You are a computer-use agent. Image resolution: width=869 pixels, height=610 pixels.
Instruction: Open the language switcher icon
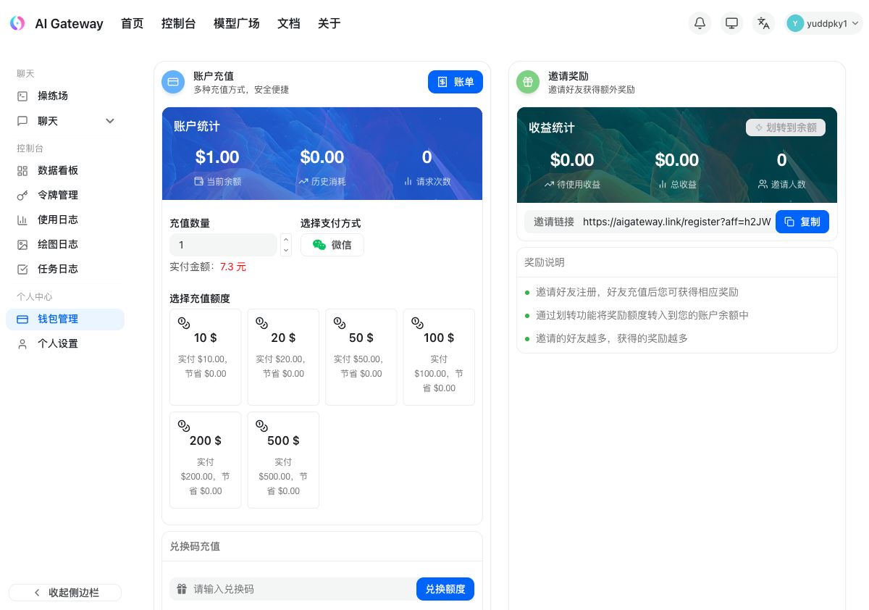[x=763, y=23]
